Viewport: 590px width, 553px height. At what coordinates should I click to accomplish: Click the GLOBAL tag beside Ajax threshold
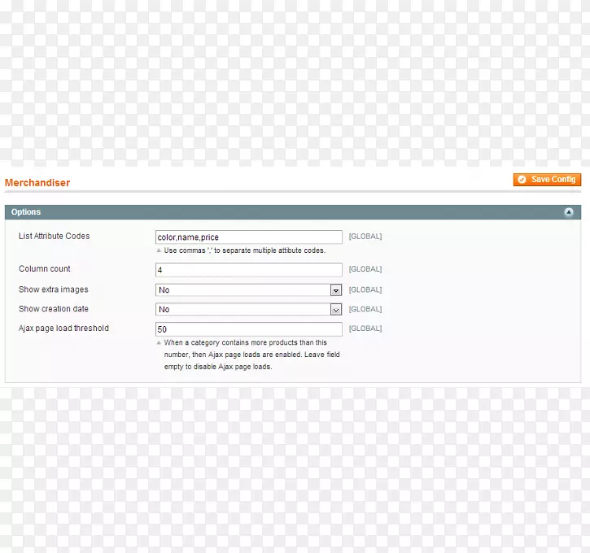tap(365, 329)
